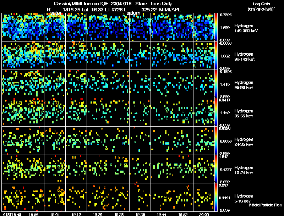
Task: Click the Cassini/MIMI Inca mTOF title
Action: click(x=81, y=4)
